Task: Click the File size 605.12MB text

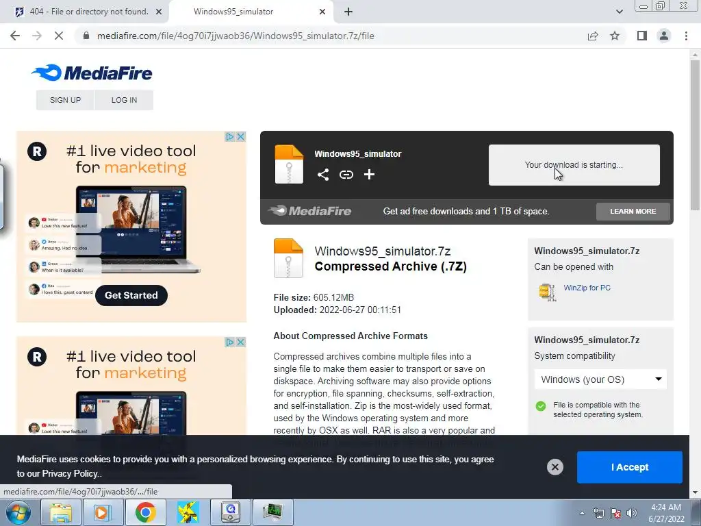Action: (314, 297)
